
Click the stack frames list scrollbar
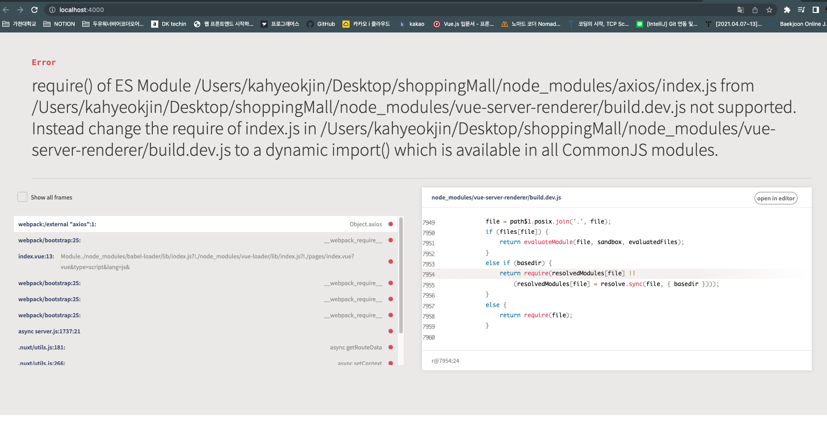[x=401, y=275]
